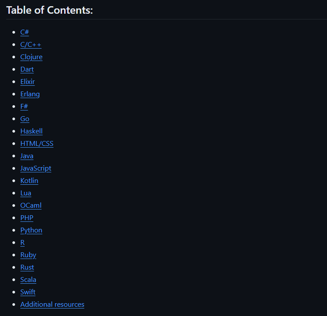Open the C# link

tap(25, 32)
